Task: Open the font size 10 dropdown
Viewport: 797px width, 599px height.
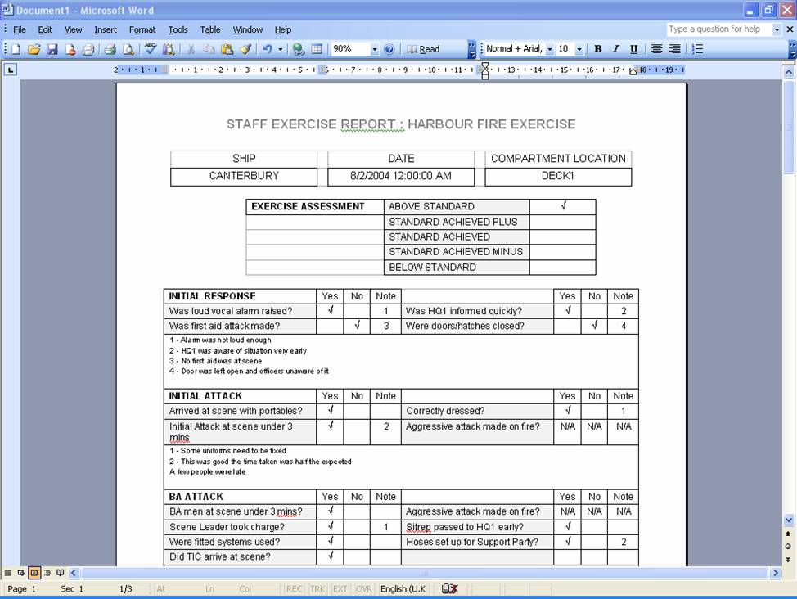Action: coord(579,49)
